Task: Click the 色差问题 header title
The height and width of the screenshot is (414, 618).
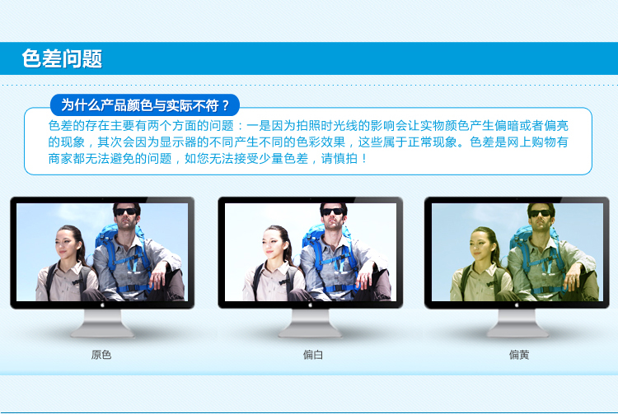Action: (x=62, y=59)
